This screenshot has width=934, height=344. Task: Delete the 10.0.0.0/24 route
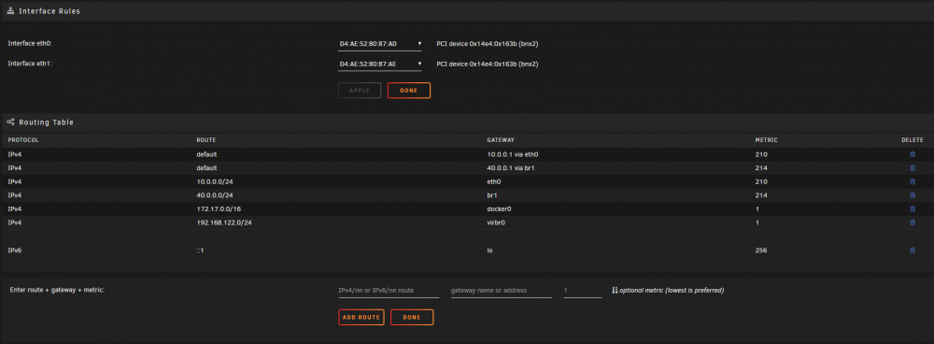click(x=912, y=181)
